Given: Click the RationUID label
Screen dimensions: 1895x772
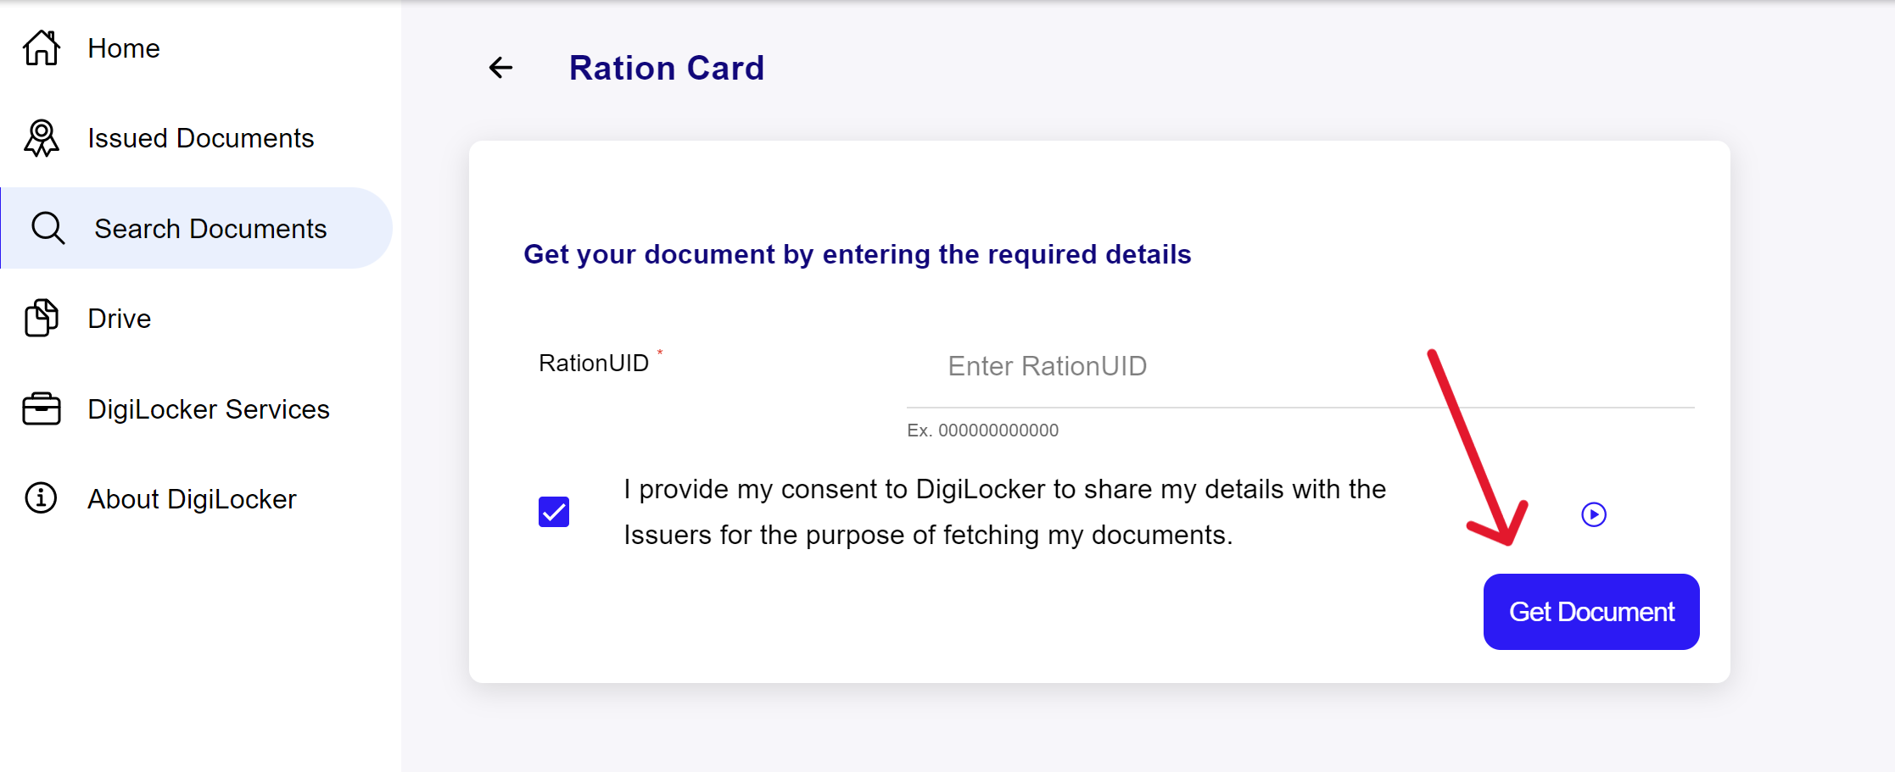Looking at the screenshot, I should pos(595,362).
